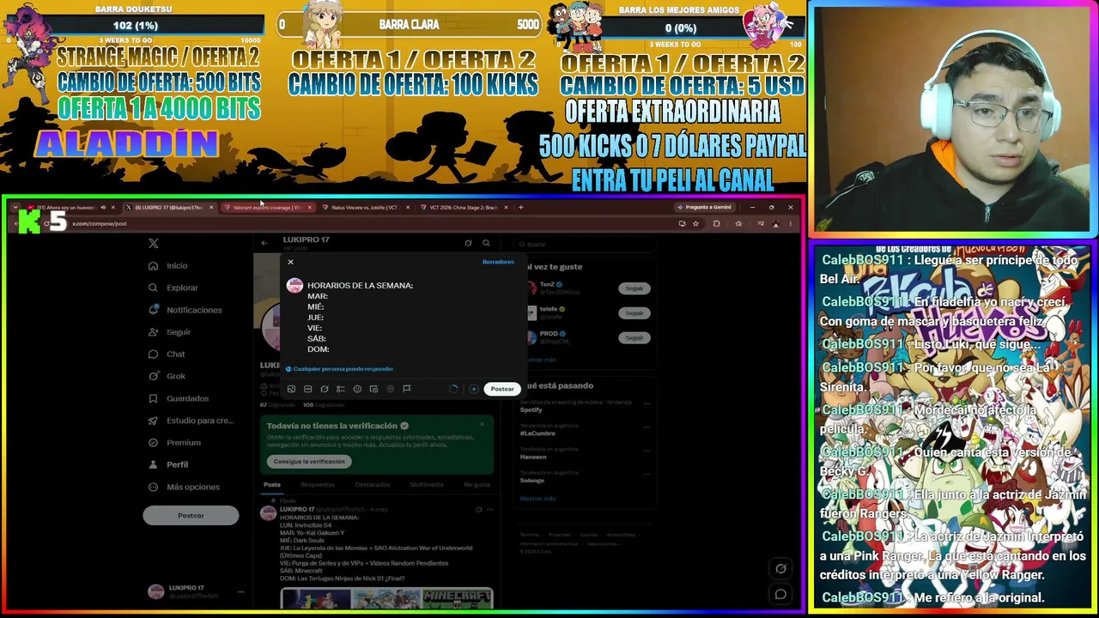Change who can reply: Cualquier persona puede responder

coord(339,369)
